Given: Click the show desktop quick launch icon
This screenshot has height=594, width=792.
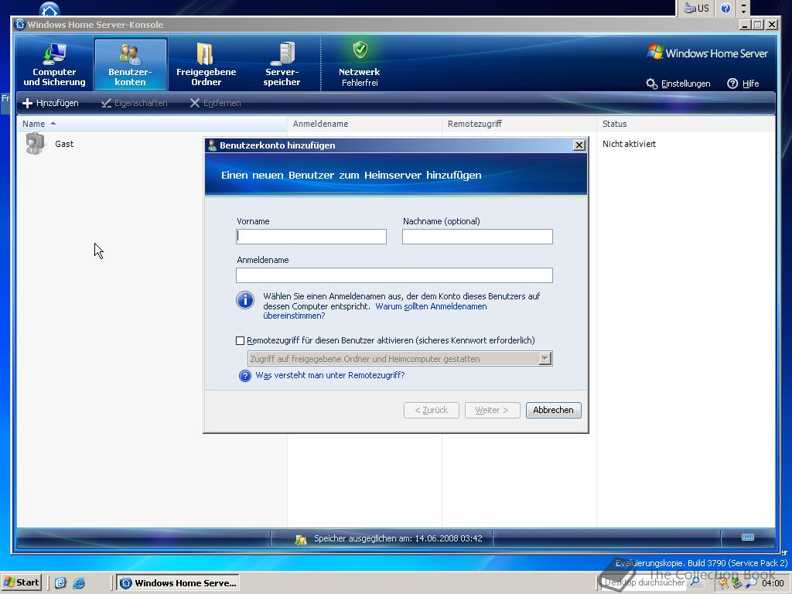Looking at the screenshot, I should tap(60, 583).
